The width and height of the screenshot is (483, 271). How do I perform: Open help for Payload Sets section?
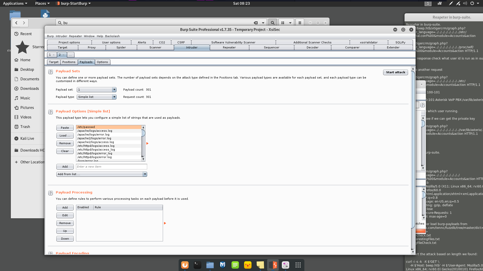pyautogui.click(x=51, y=72)
